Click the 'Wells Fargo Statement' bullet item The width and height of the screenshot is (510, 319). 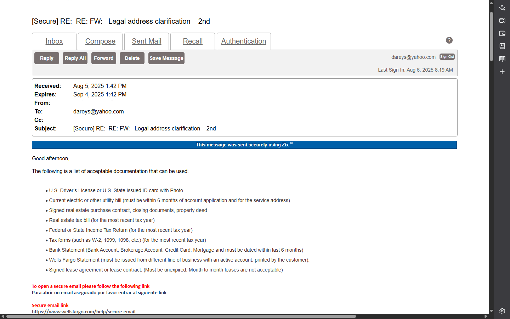click(179, 260)
